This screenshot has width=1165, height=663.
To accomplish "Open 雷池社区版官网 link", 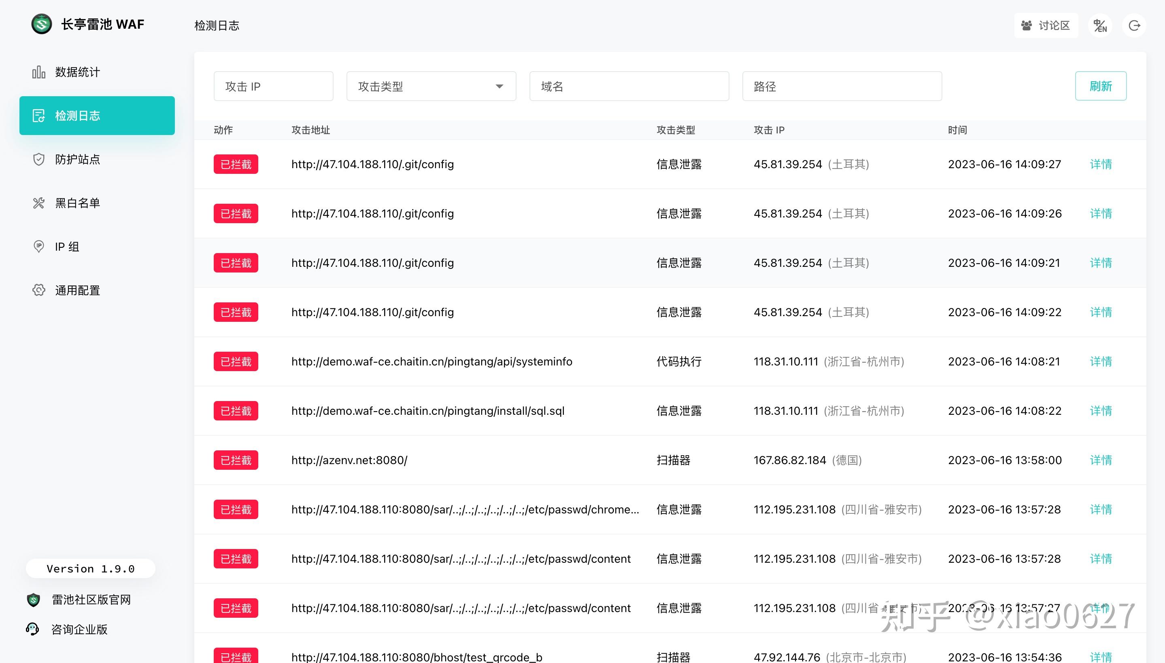I will (91, 600).
